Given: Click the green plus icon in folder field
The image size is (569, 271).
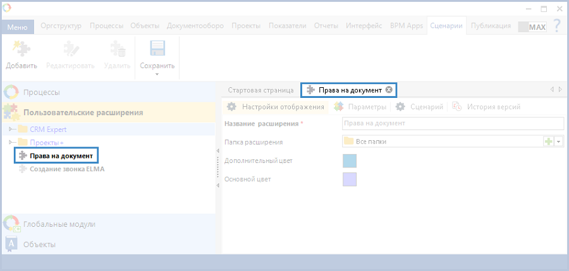Looking at the screenshot, I should pyautogui.click(x=549, y=142).
